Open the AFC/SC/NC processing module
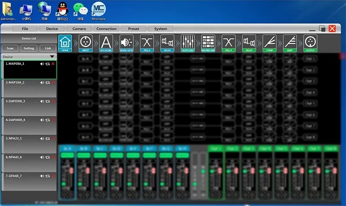The height and width of the screenshot is (206, 346). point(106,43)
